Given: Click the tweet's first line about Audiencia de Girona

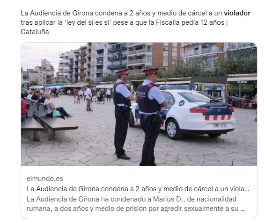Looking at the screenshot, I should click(x=135, y=13).
